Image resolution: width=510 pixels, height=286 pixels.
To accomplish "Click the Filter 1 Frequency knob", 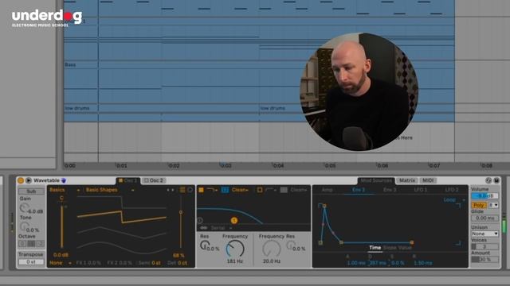I will point(235,249).
